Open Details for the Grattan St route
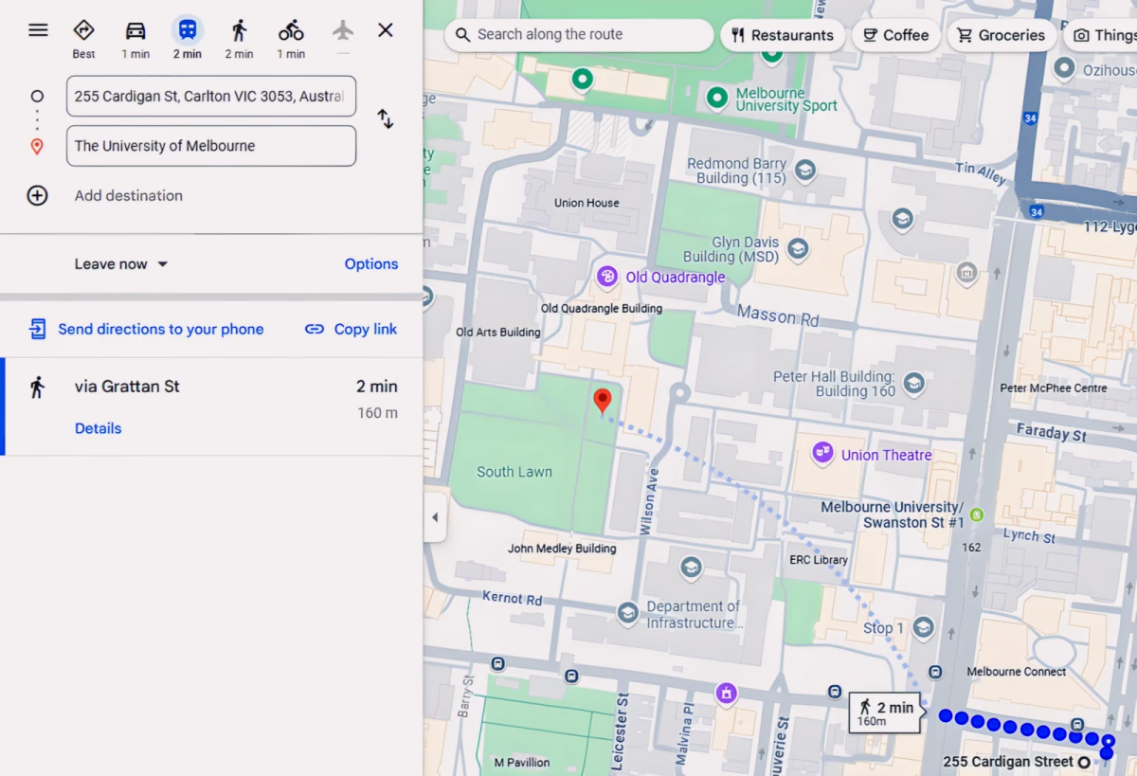The image size is (1137, 776). 99,428
